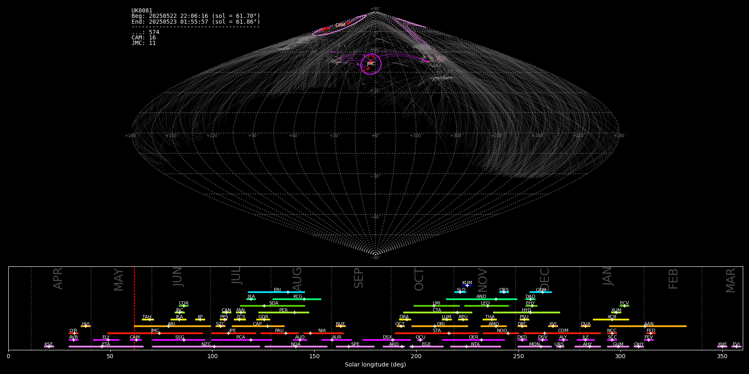Click the NUE shower label
Image resolution: width=749 pixels, height=374 pixels.
pyautogui.click(x=340, y=324)
